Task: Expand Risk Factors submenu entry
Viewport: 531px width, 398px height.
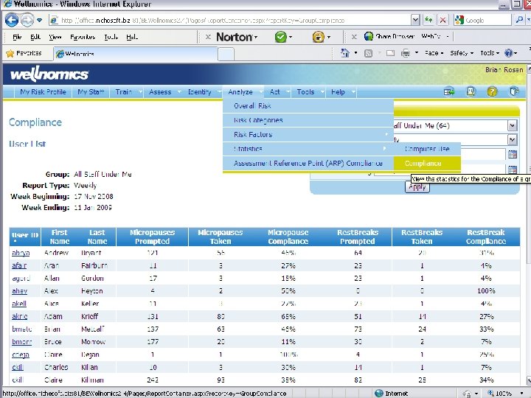Action: pyautogui.click(x=308, y=134)
